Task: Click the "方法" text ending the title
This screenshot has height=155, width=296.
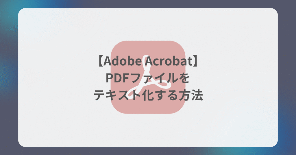Action: pyautogui.click(x=190, y=95)
